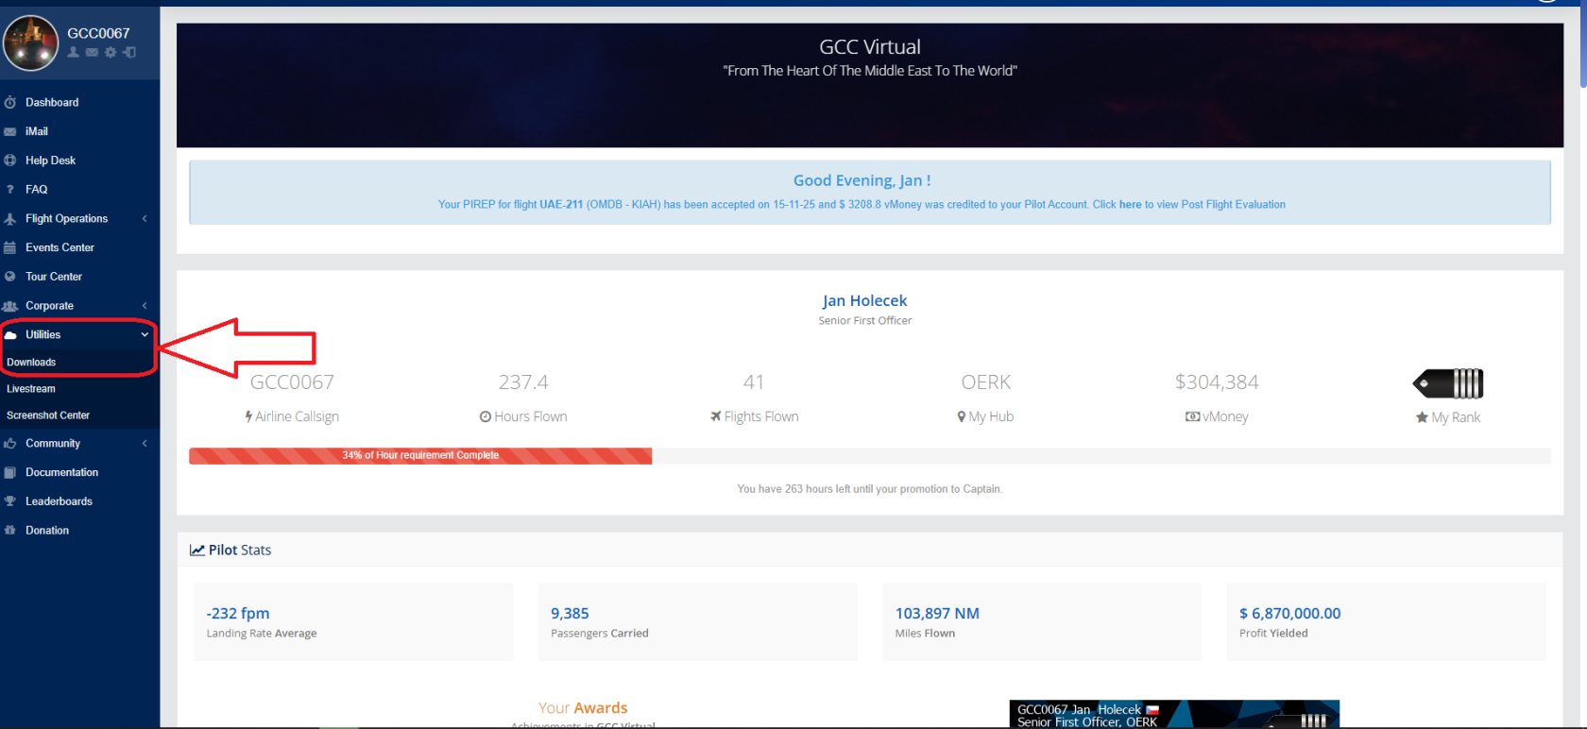Click the -232 fpm landing rate stat

[238, 614]
